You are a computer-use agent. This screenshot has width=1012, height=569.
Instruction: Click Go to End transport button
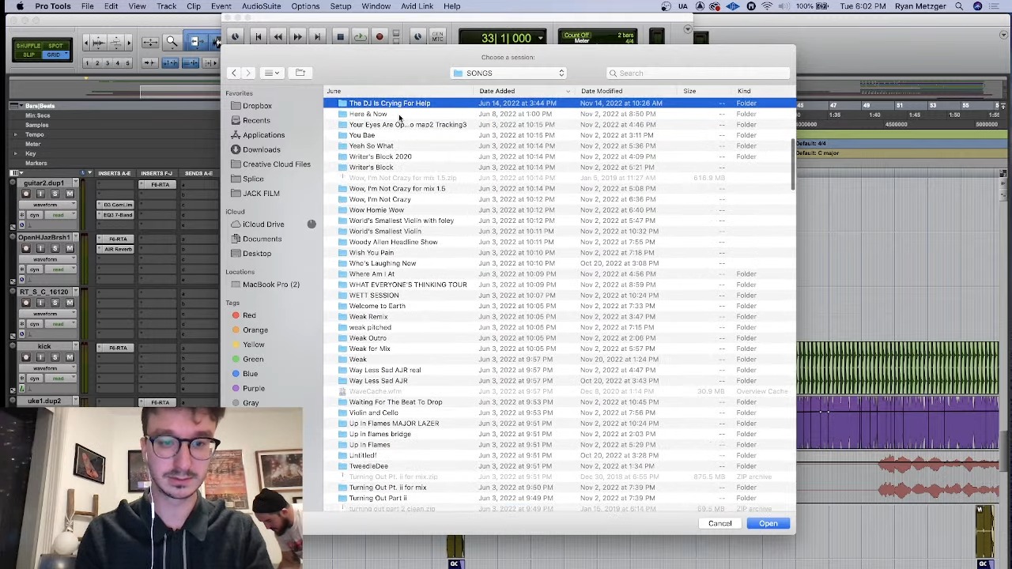point(317,37)
